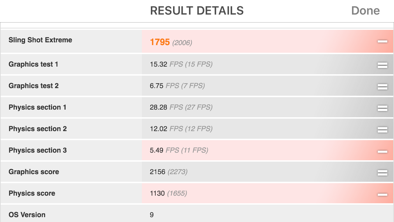Click the equals indicator on Graphics score row
The height and width of the screenshot is (222, 394).
tap(383, 173)
